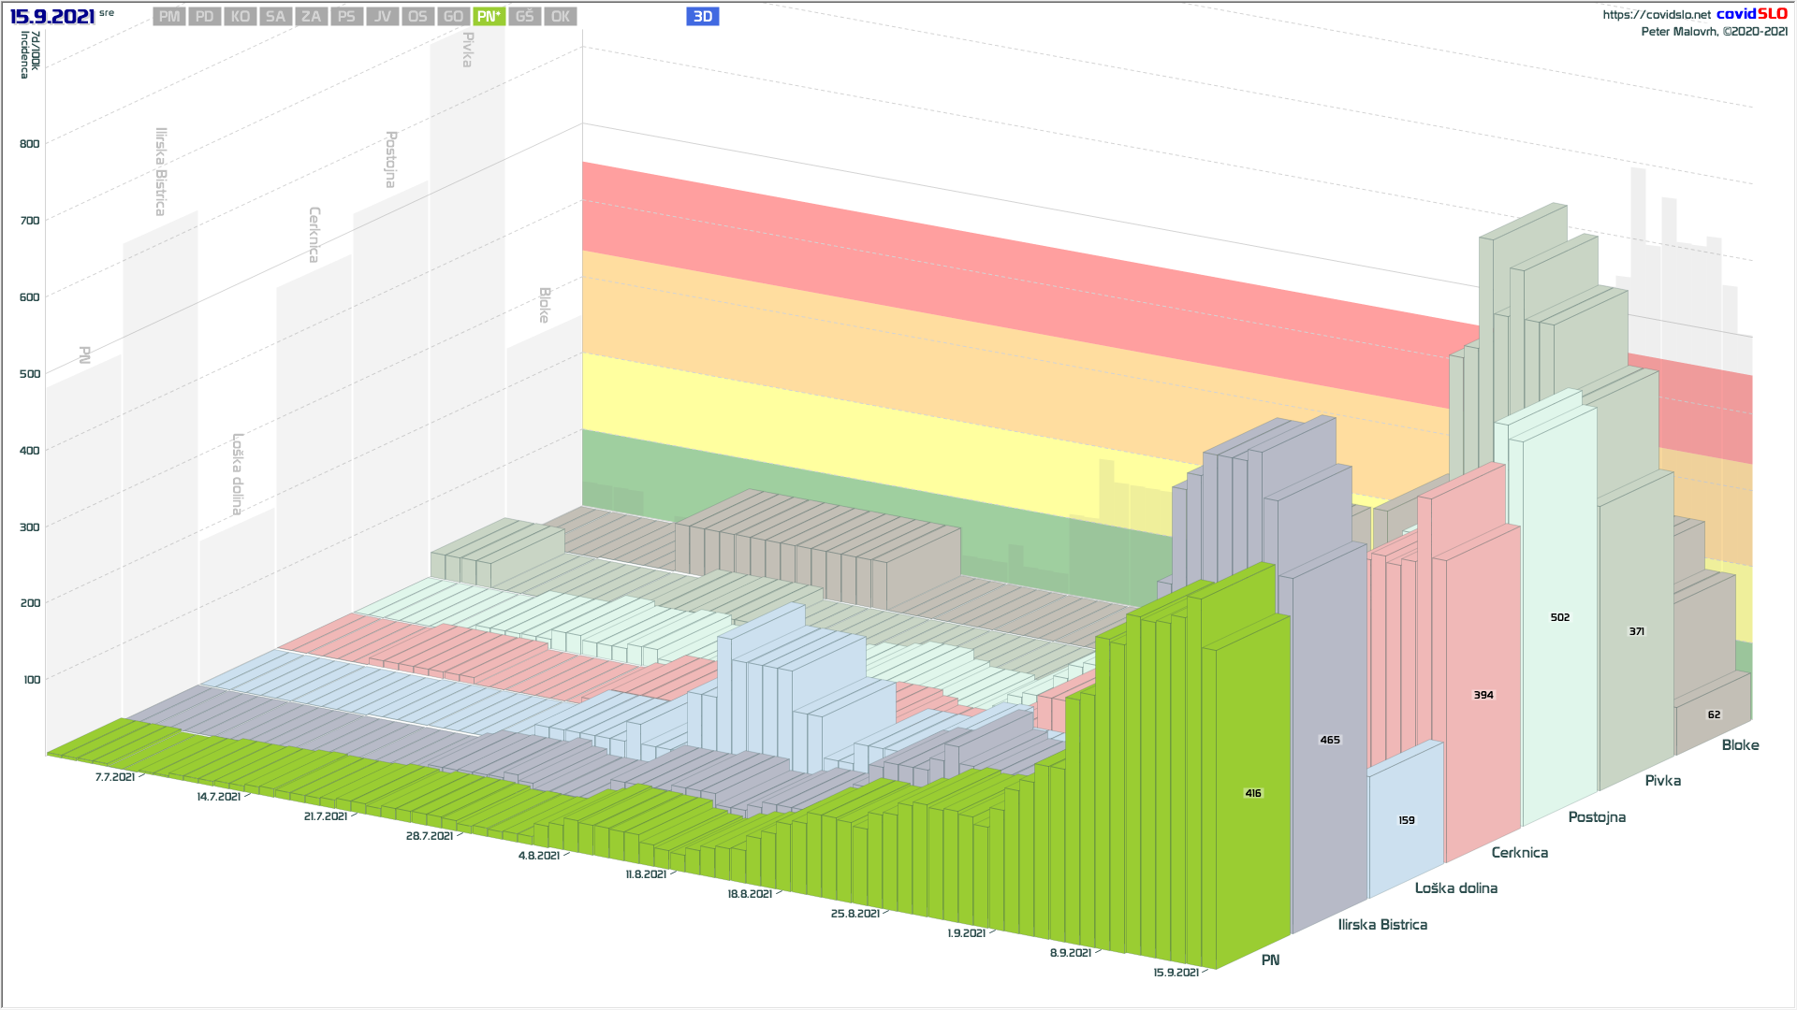Click the Bloke series label

1739,745
